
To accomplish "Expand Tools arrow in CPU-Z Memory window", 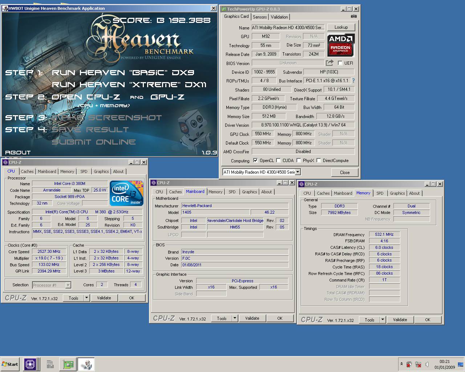I will click(x=383, y=320).
